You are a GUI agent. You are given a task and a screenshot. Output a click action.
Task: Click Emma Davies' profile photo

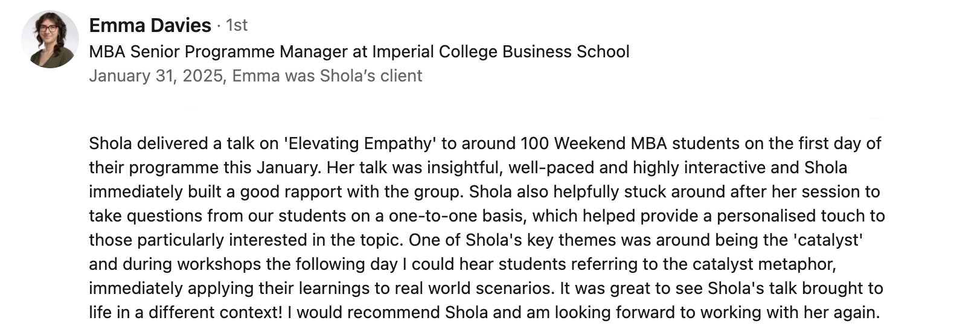(x=50, y=39)
